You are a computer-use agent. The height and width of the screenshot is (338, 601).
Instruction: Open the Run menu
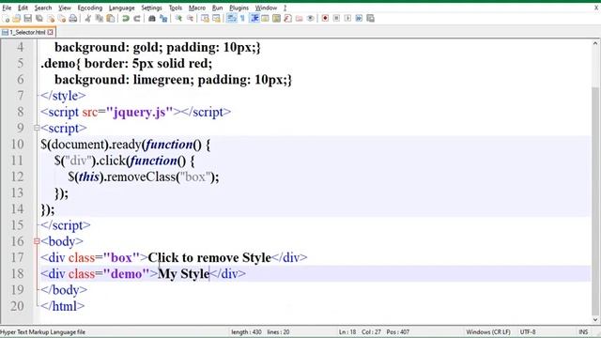[x=217, y=8]
